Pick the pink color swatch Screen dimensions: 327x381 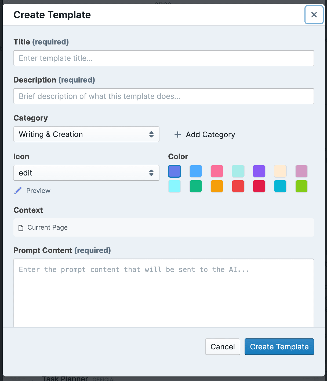coord(217,171)
